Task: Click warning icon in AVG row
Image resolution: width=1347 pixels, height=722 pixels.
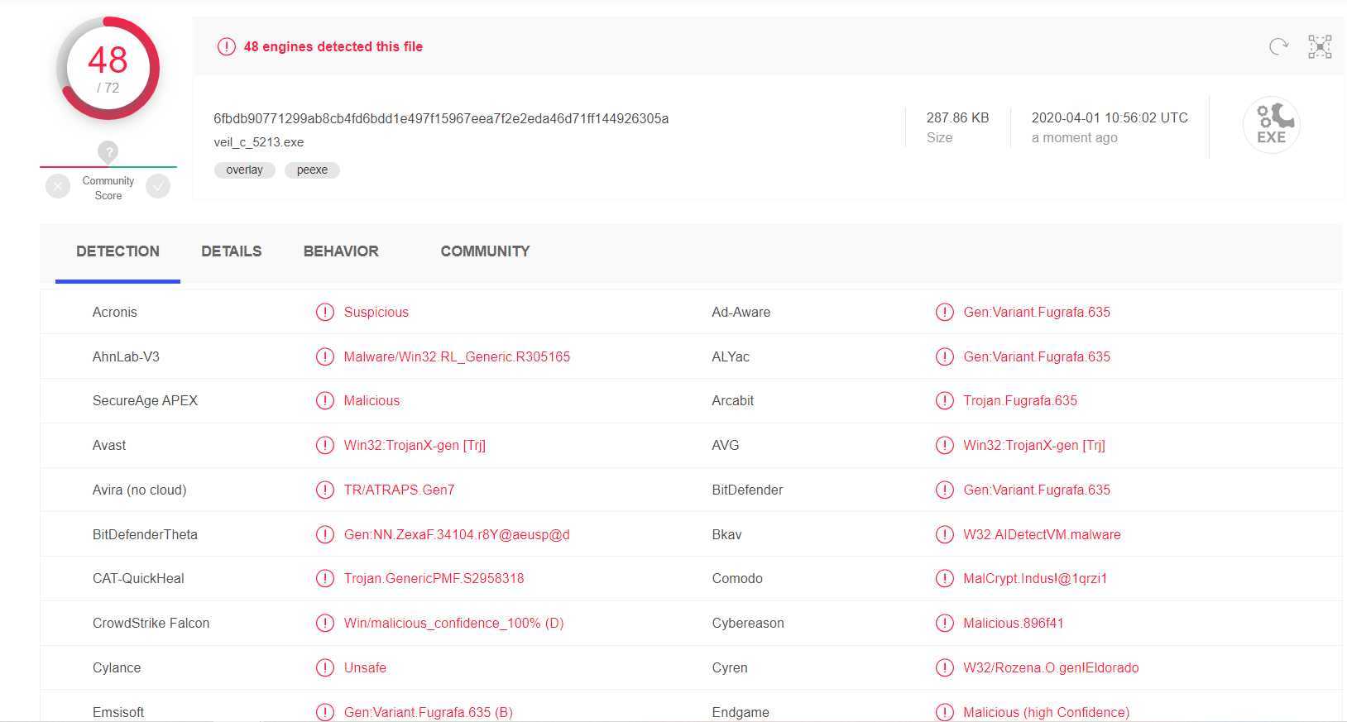Action: click(945, 445)
